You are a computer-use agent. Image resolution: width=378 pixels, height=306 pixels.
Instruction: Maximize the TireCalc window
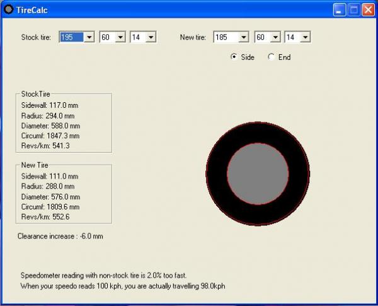coord(353,9)
